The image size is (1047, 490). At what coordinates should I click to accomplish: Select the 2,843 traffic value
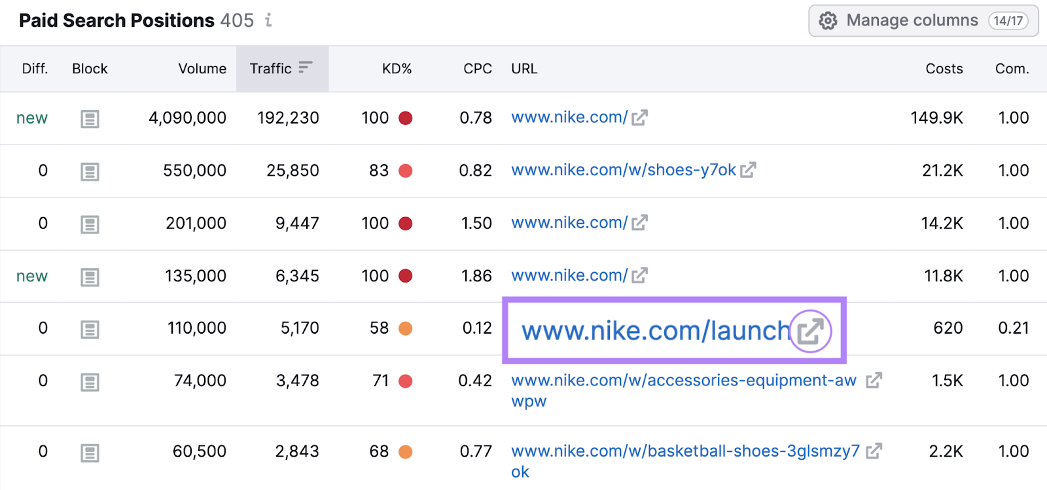297,451
